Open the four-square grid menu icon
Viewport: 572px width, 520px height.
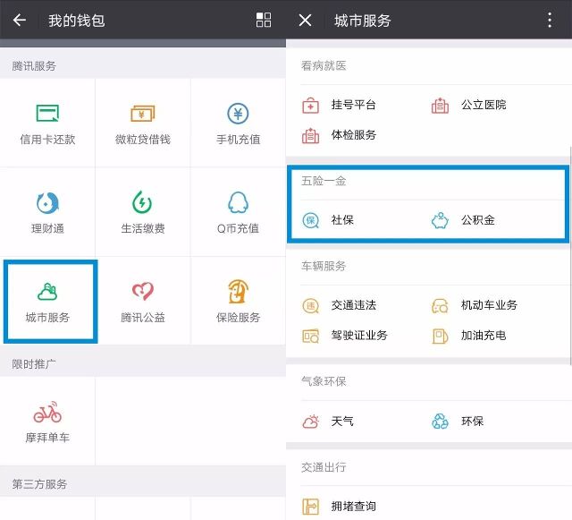tap(264, 20)
